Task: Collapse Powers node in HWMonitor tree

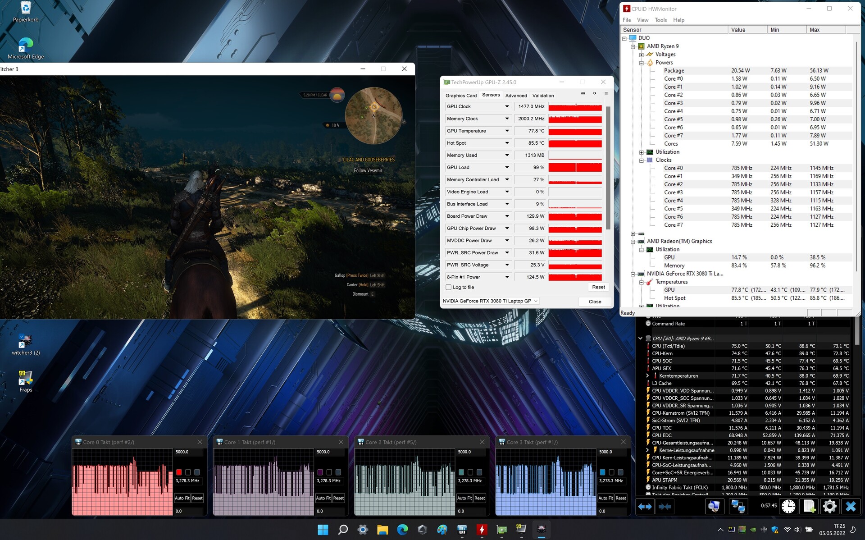Action: (642, 63)
